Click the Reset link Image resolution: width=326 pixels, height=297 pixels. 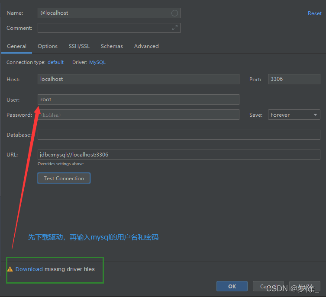pyautogui.click(x=315, y=13)
